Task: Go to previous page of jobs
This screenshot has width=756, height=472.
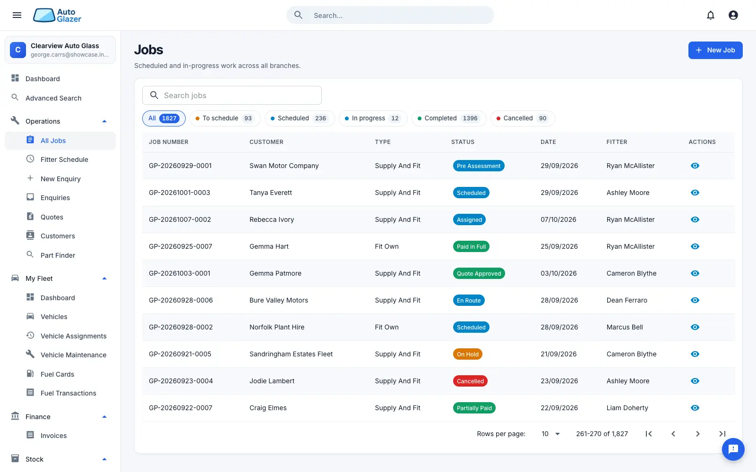Action: coord(673,434)
